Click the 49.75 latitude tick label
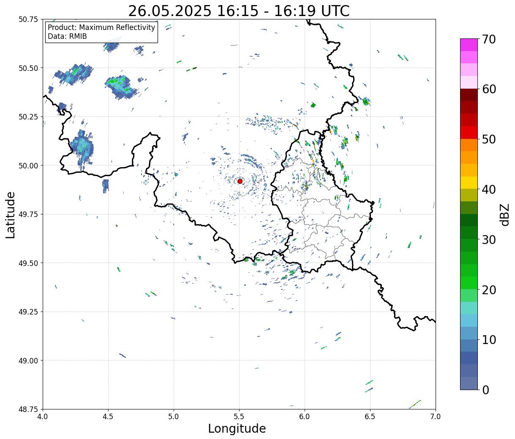 coord(28,214)
